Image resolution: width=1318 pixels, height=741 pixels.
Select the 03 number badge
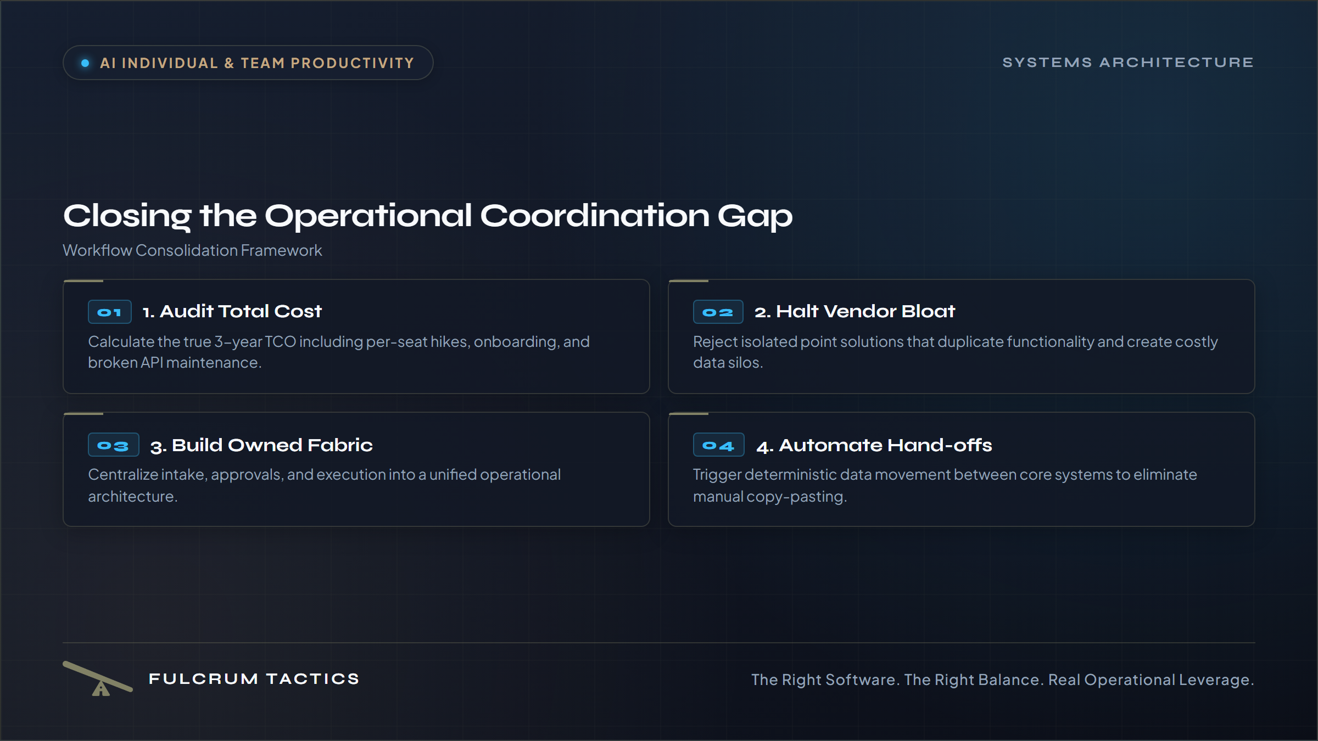pos(114,445)
